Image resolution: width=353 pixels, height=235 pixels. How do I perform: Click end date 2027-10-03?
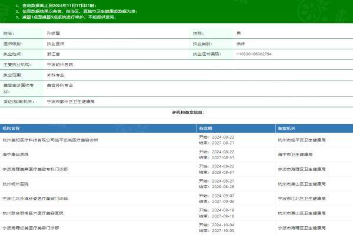tap(223, 231)
